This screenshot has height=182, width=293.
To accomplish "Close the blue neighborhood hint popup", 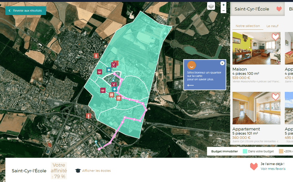I will tap(222, 63).
